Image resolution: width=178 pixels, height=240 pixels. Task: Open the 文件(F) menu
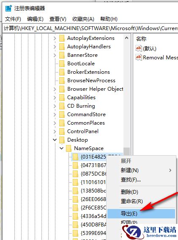tap(13, 19)
